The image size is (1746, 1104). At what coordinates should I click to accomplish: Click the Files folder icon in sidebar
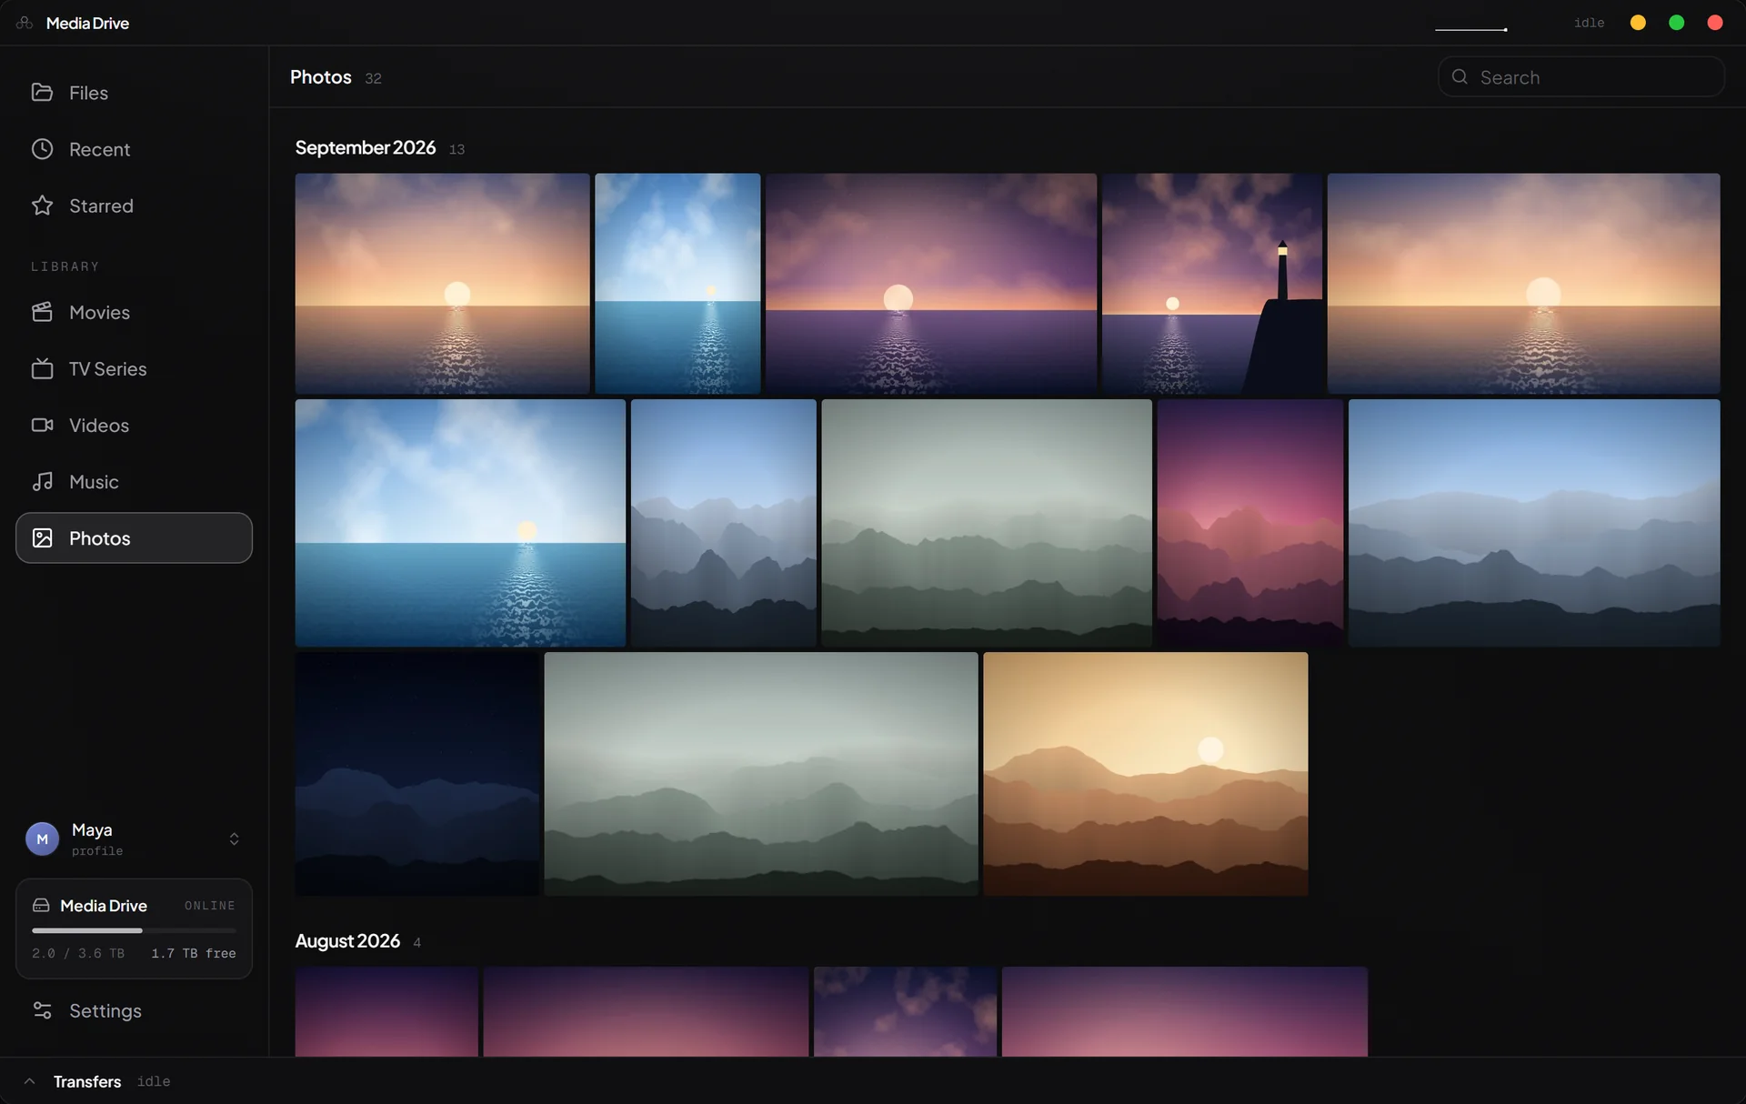[x=42, y=92]
